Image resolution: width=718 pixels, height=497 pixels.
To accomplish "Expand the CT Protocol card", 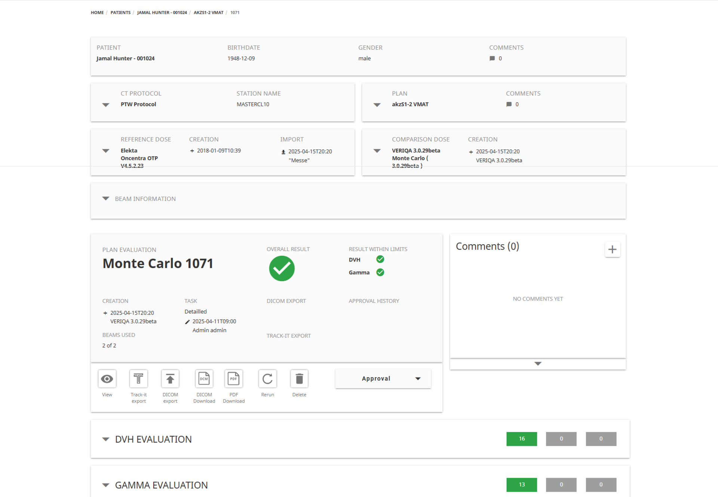I will click(106, 105).
